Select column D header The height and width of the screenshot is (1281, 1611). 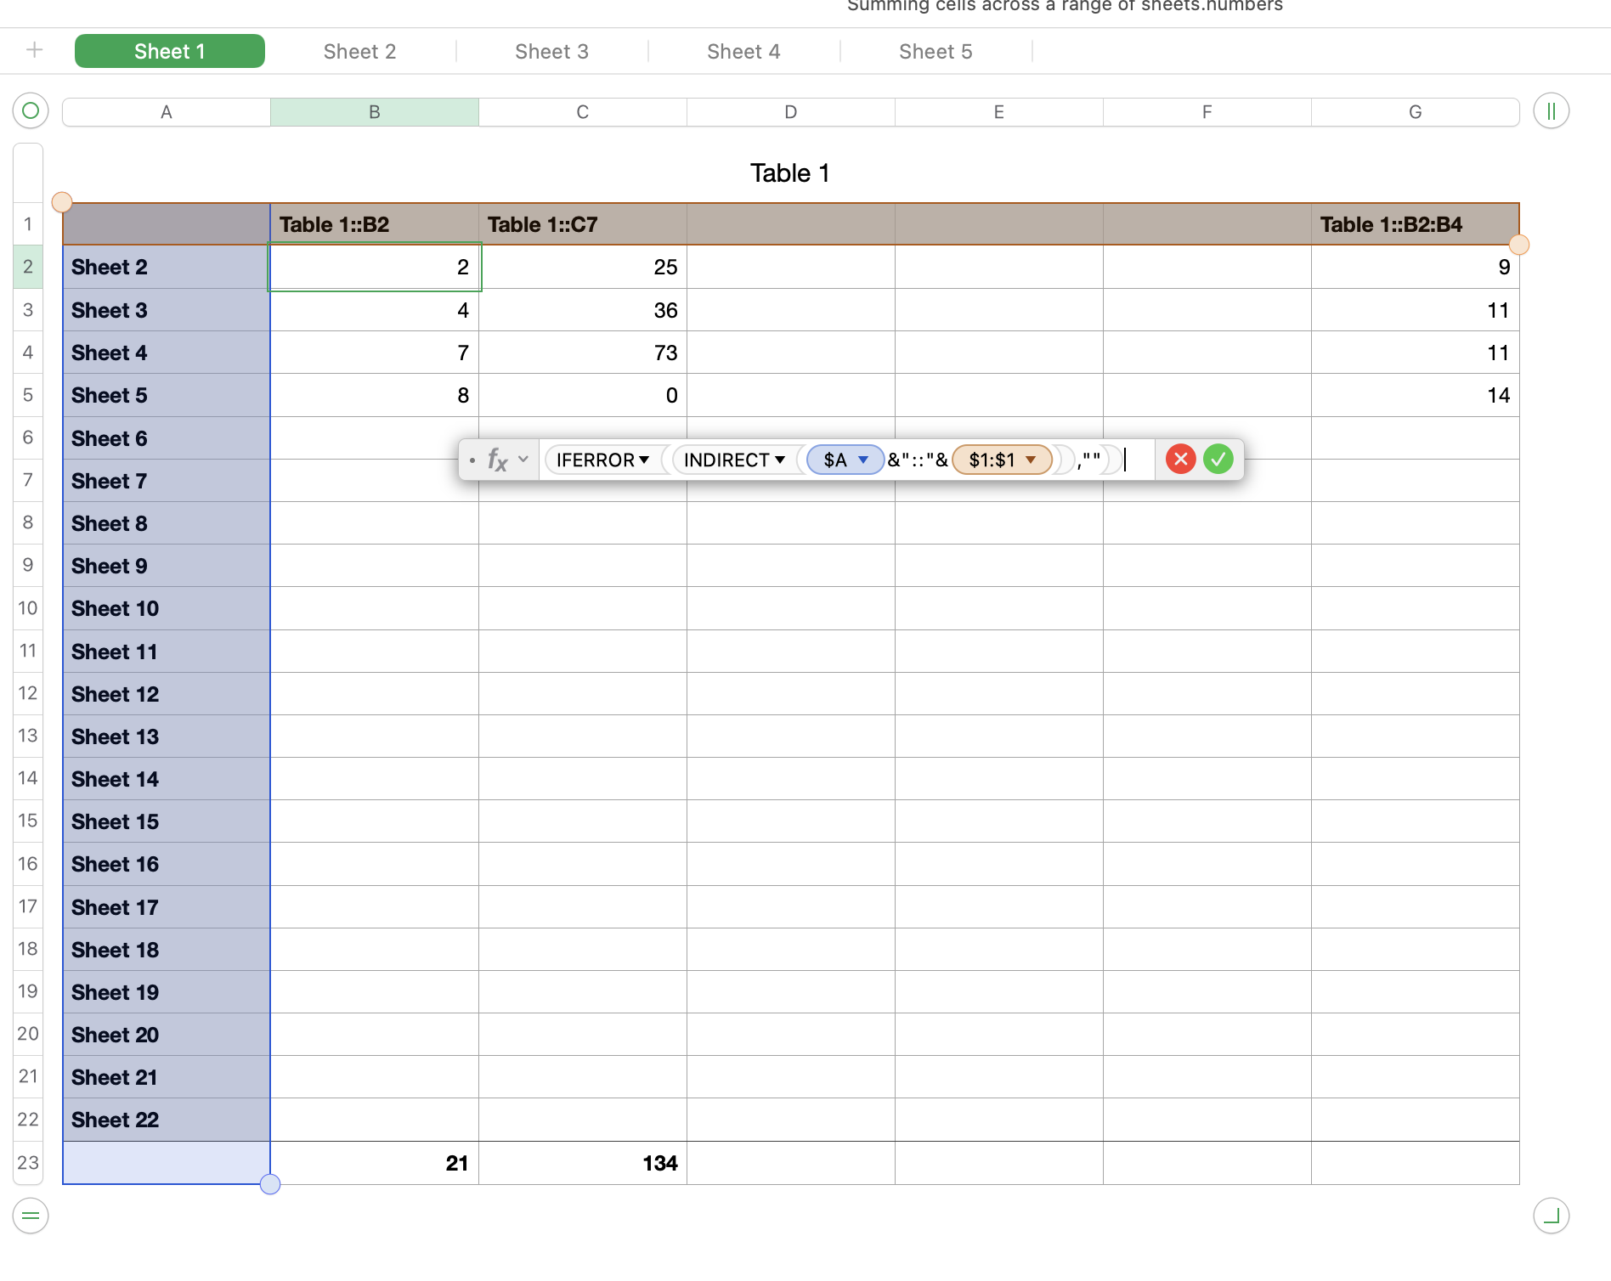pos(791,112)
